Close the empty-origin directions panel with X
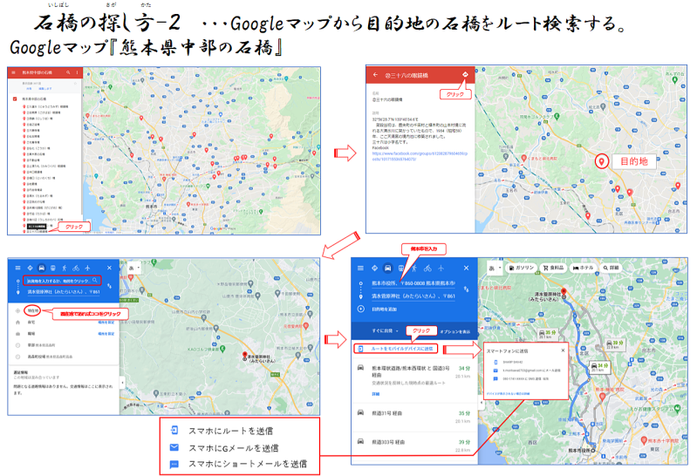Image resolution: width=697 pixels, height=476 pixels. [x=109, y=268]
